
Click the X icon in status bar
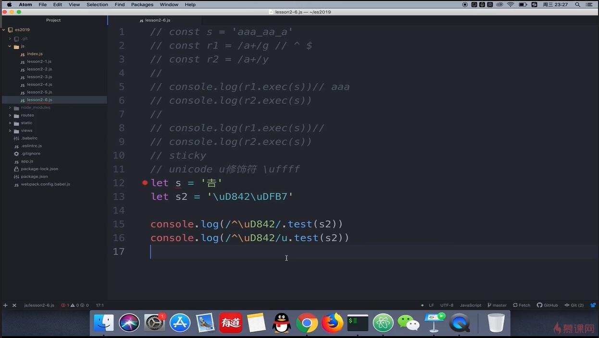[14, 305]
